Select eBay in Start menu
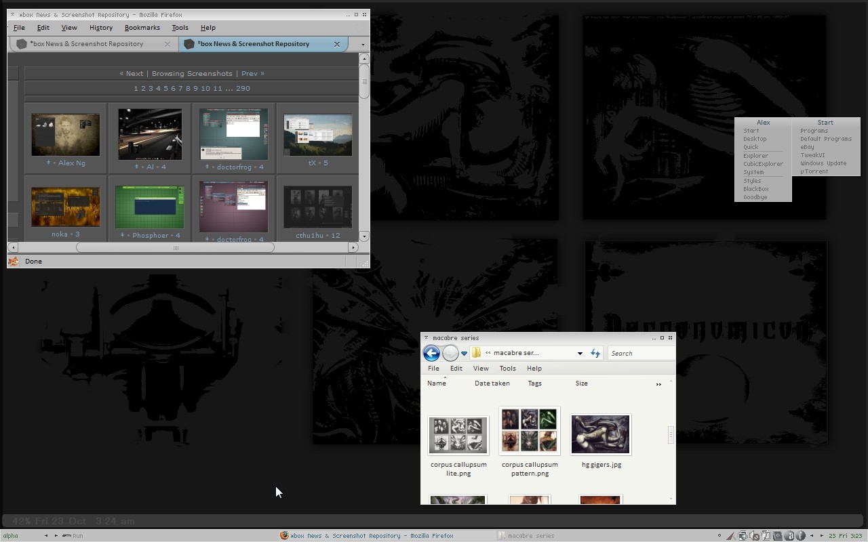This screenshot has height=542, width=868. [807, 147]
